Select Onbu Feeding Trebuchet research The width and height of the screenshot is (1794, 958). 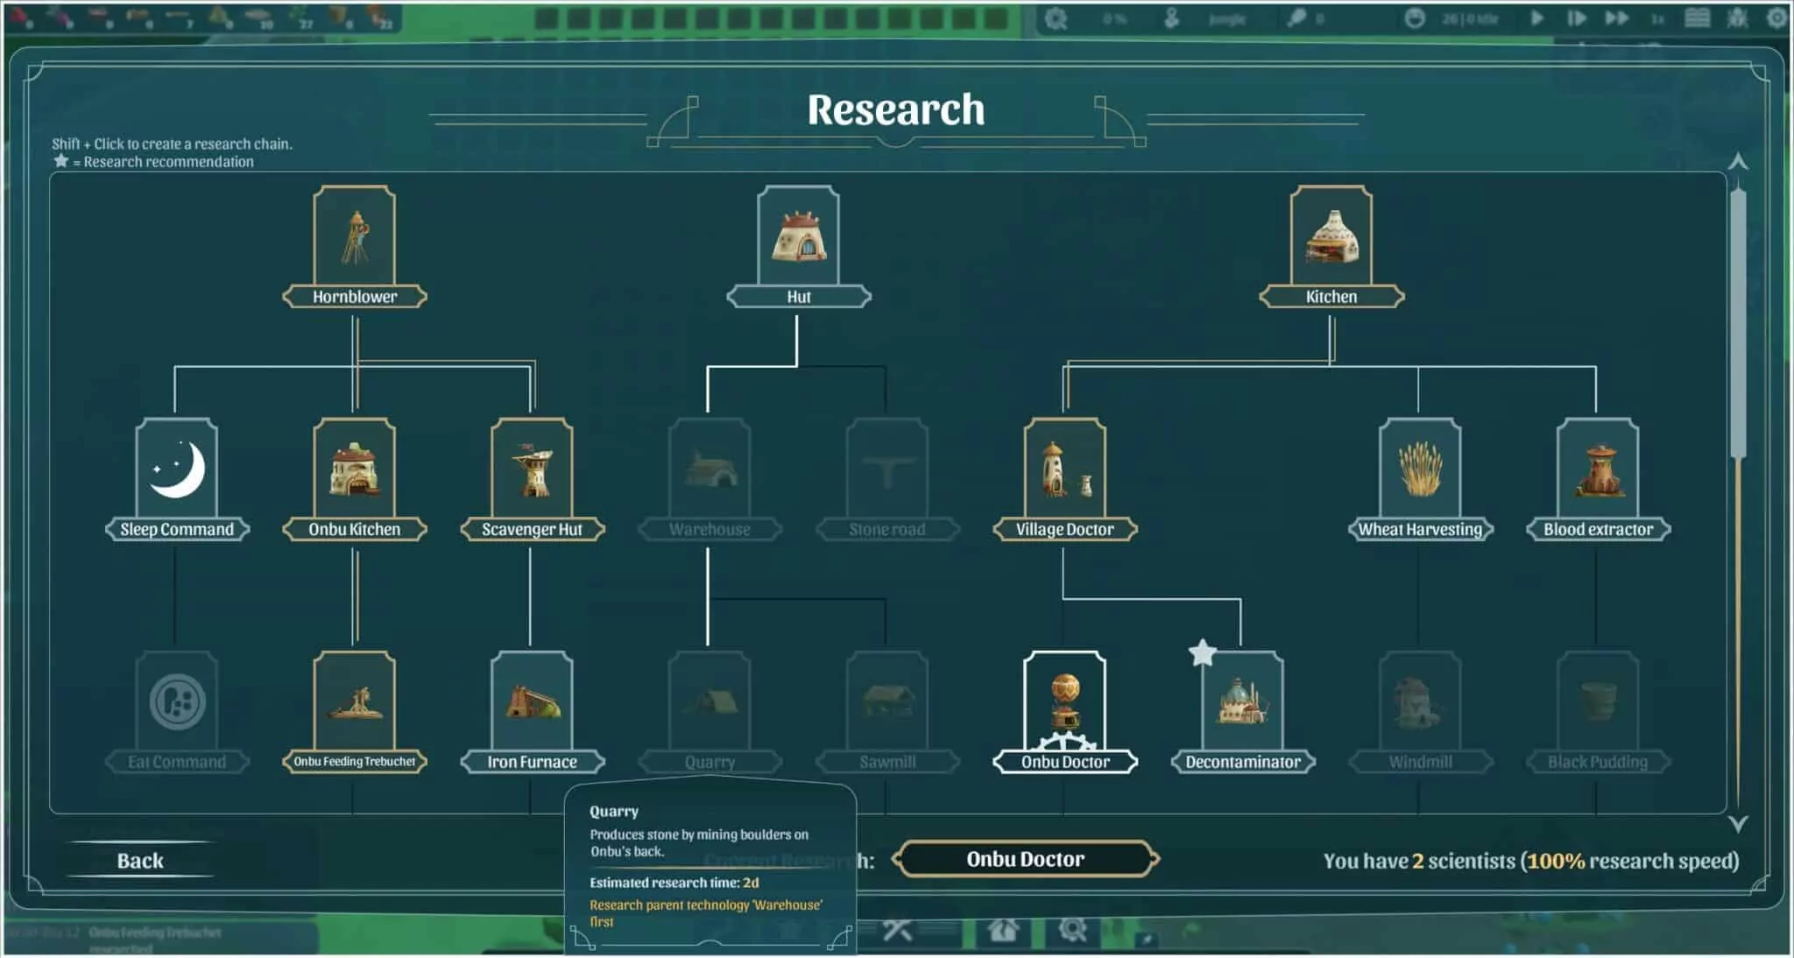tap(355, 713)
